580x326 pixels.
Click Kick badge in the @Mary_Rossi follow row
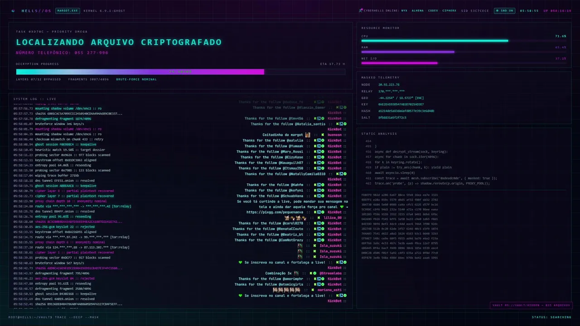click(315, 152)
